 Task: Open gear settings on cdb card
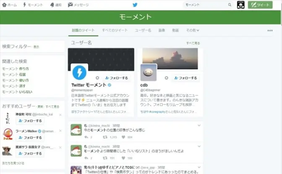click(x=166, y=78)
